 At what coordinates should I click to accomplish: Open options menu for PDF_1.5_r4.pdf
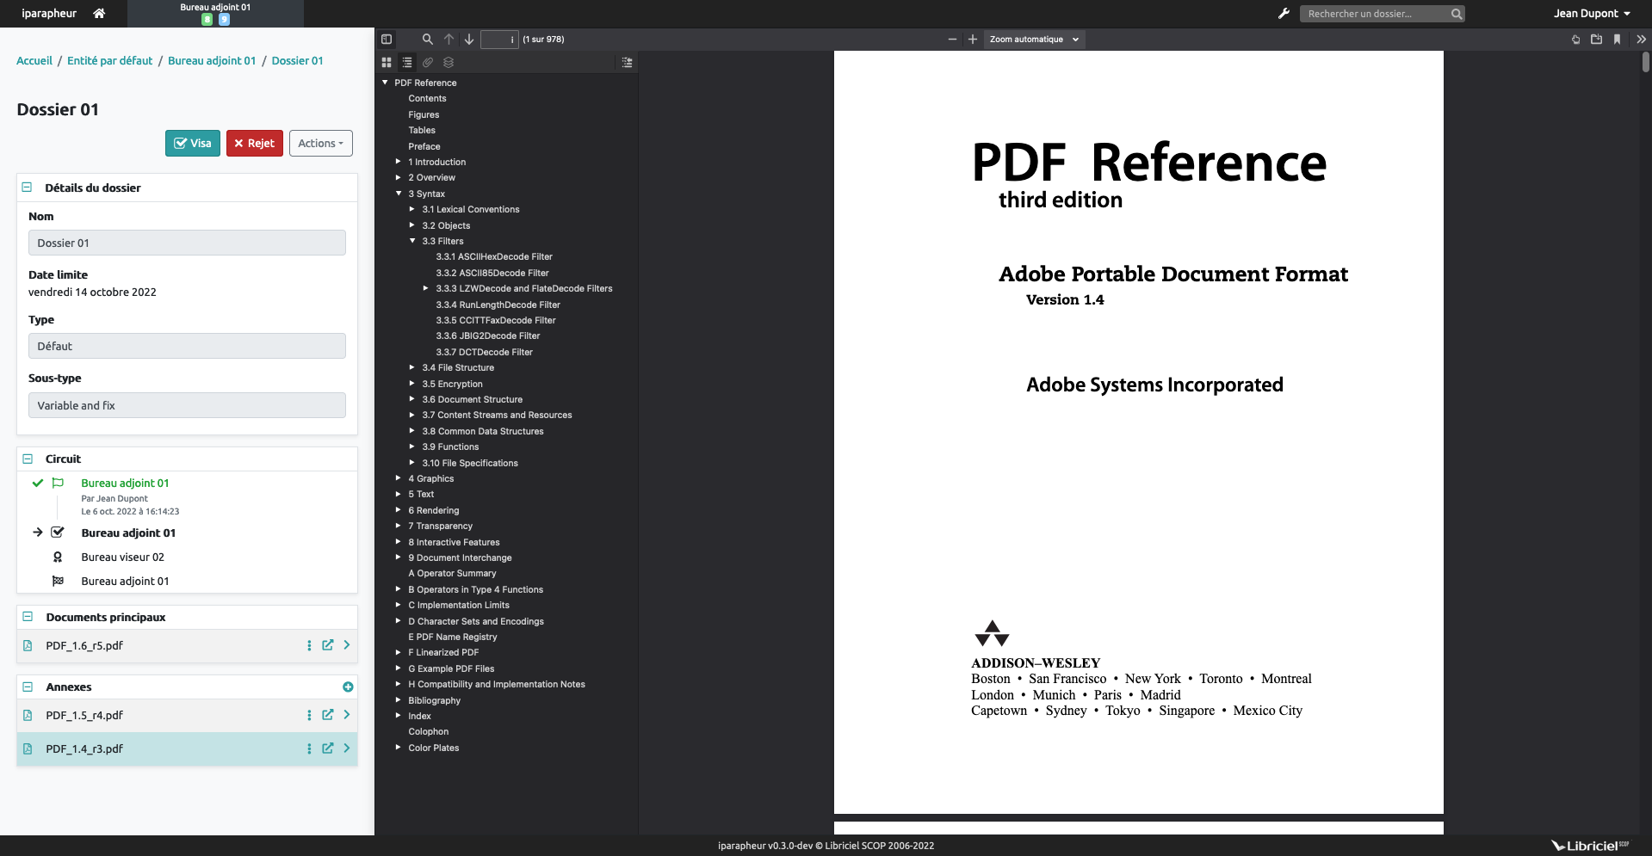click(309, 715)
